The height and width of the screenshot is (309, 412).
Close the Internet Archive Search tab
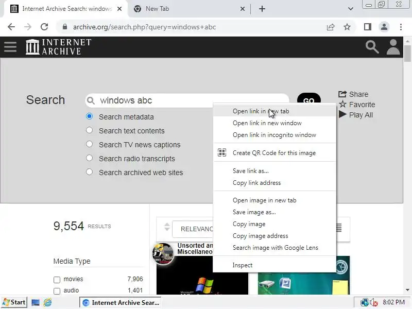(119, 9)
